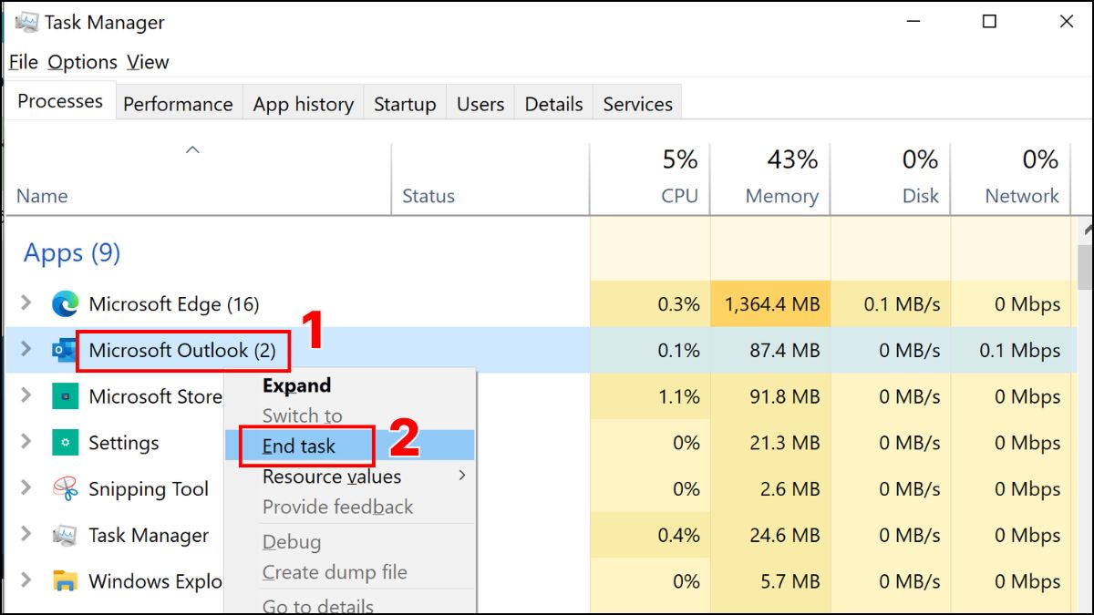Switch to the Performance tab

point(178,104)
